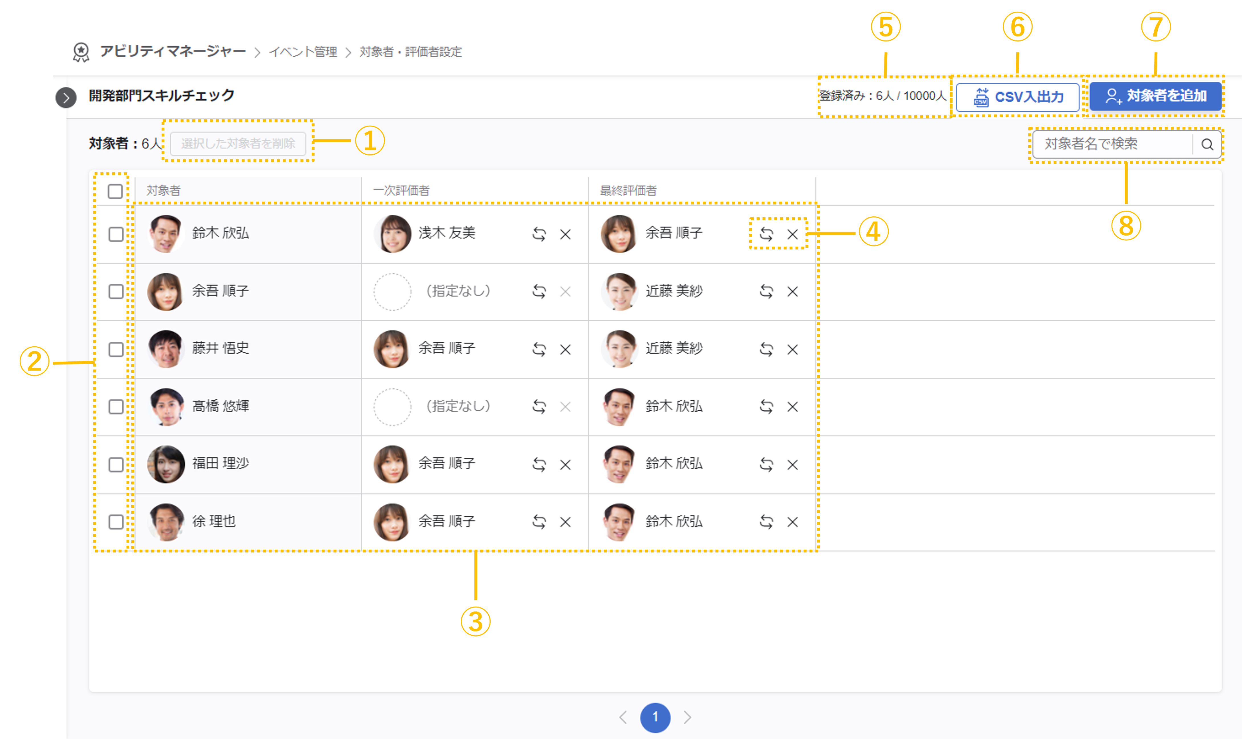The width and height of the screenshot is (1242, 739).
Task: Swap primary evaluator 浅木 友美 in 鈴木 欣弘 row
Action: pyautogui.click(x=539, y=234)
